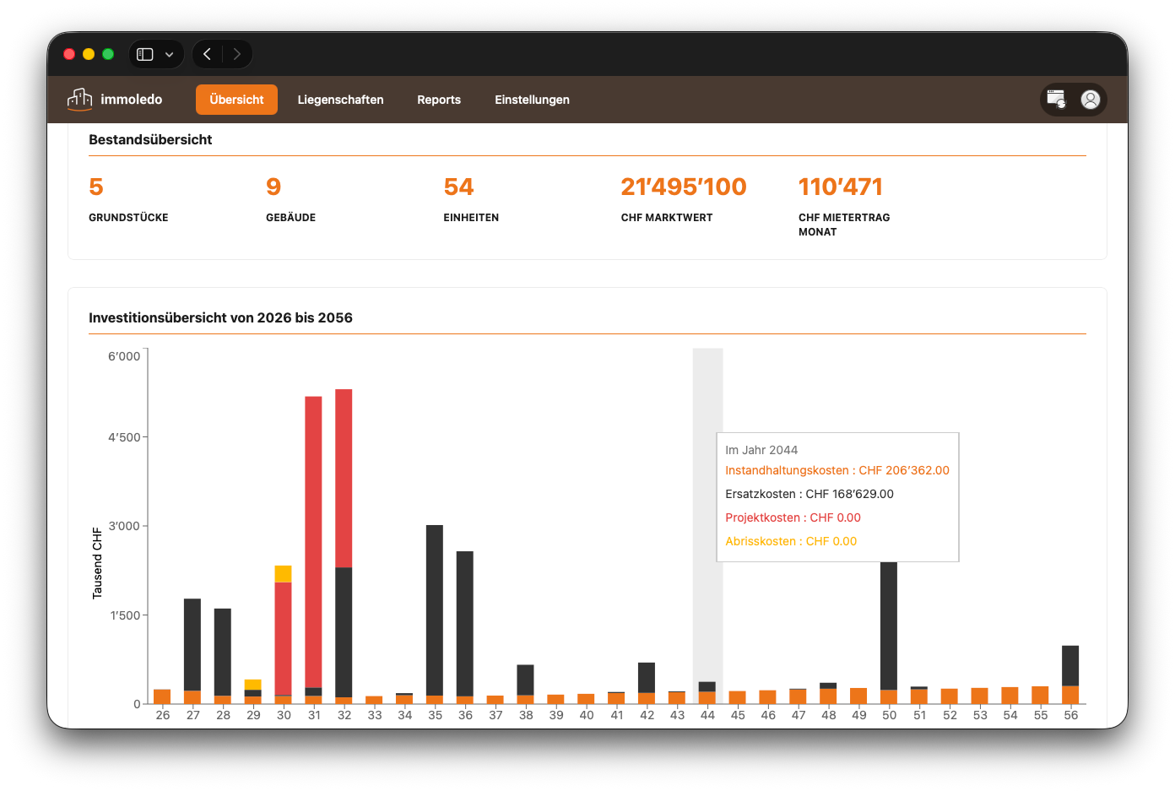
Task: Click the bar for year 50
Action: (889, 625)
